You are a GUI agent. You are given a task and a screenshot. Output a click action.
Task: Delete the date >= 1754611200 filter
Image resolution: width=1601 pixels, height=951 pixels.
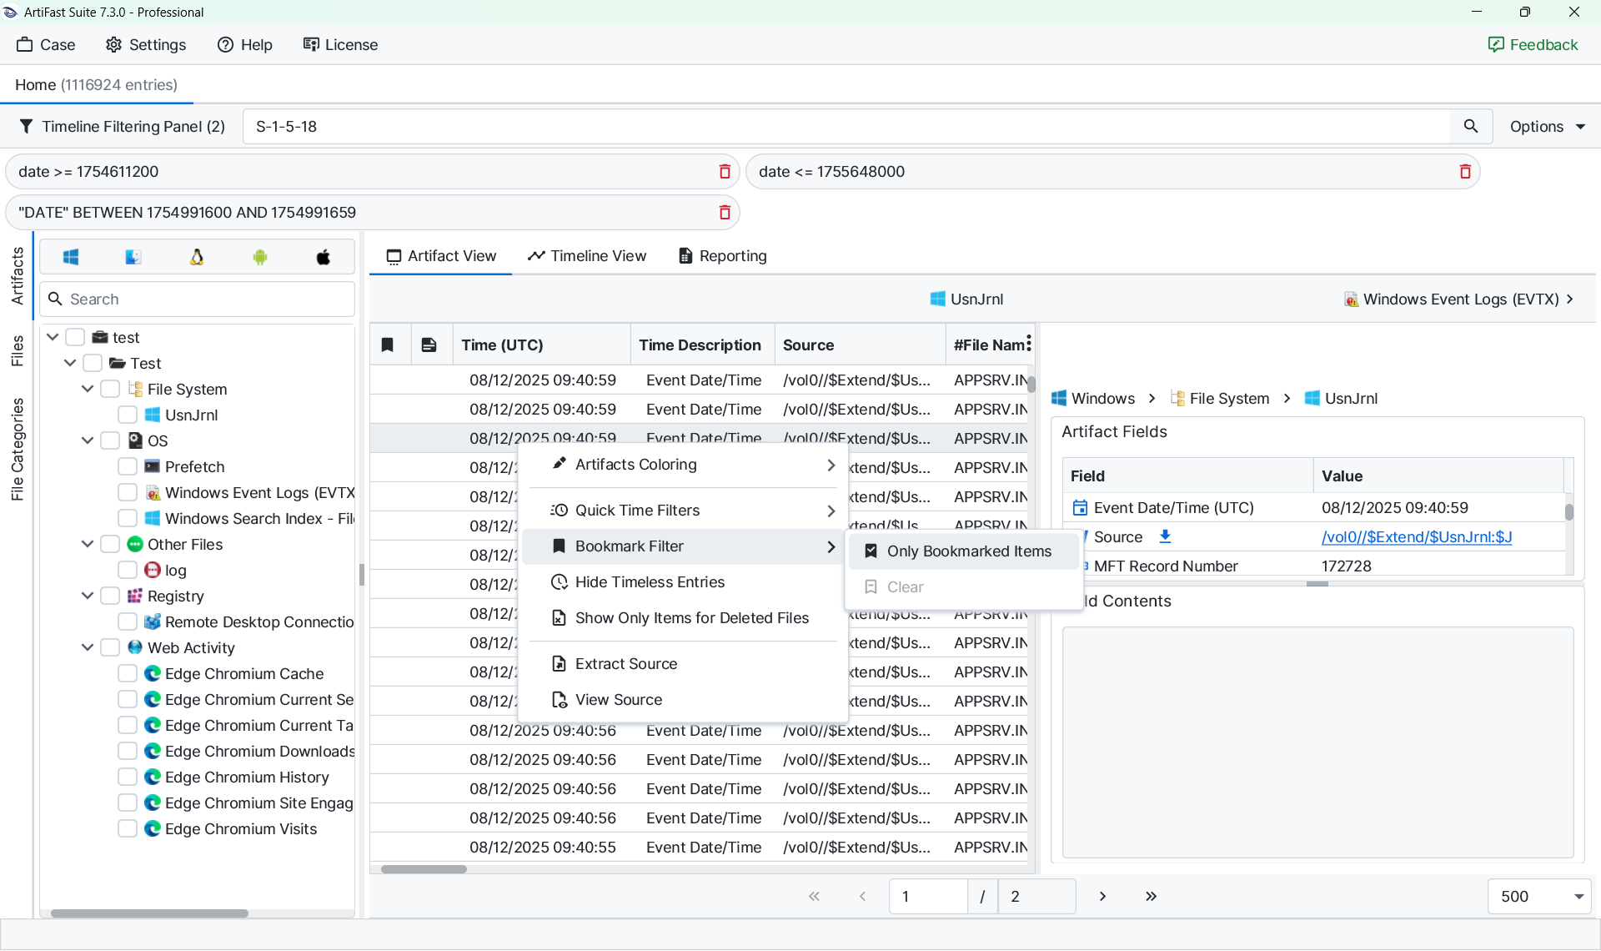(725, 172)
